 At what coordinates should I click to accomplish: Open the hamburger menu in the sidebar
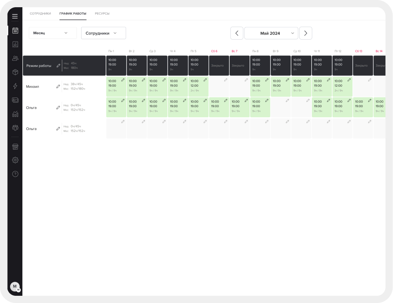15,16
